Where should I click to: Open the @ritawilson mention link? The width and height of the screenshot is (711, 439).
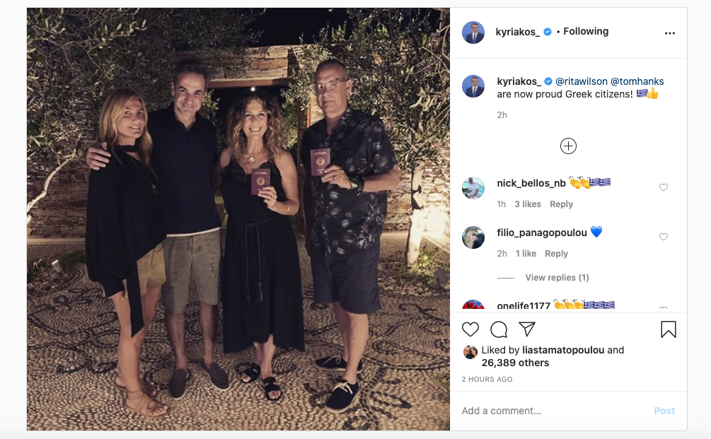580,81
